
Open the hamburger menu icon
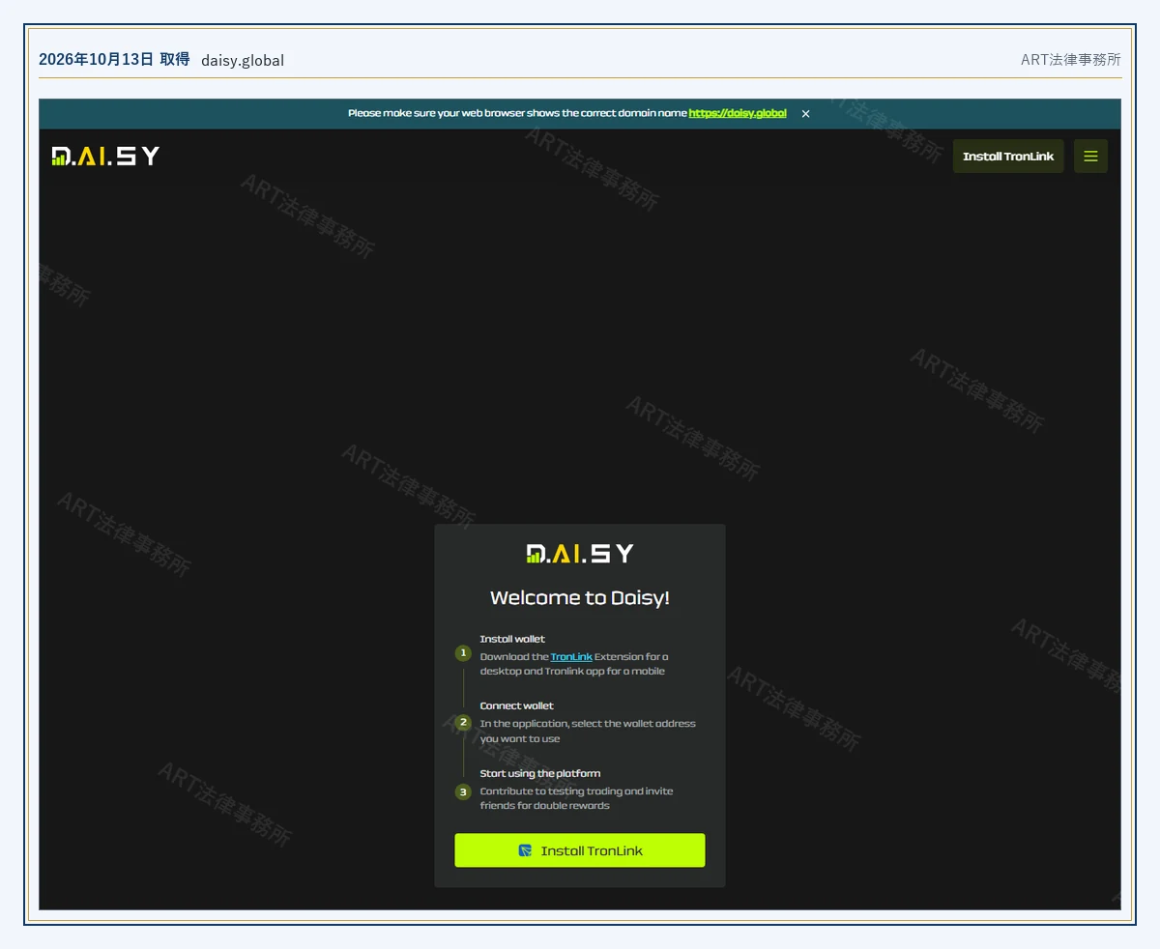[x=1090, y=157]
